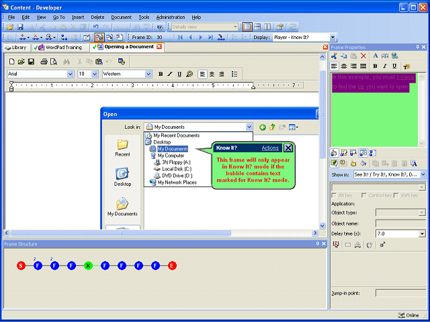Open the File menu
Image resolution: width=430 pixels, height=322 pixels.
[11, 17]
